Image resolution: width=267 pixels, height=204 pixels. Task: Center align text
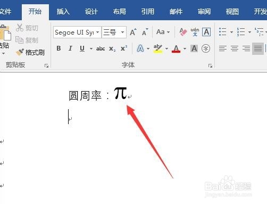point(235,48)
